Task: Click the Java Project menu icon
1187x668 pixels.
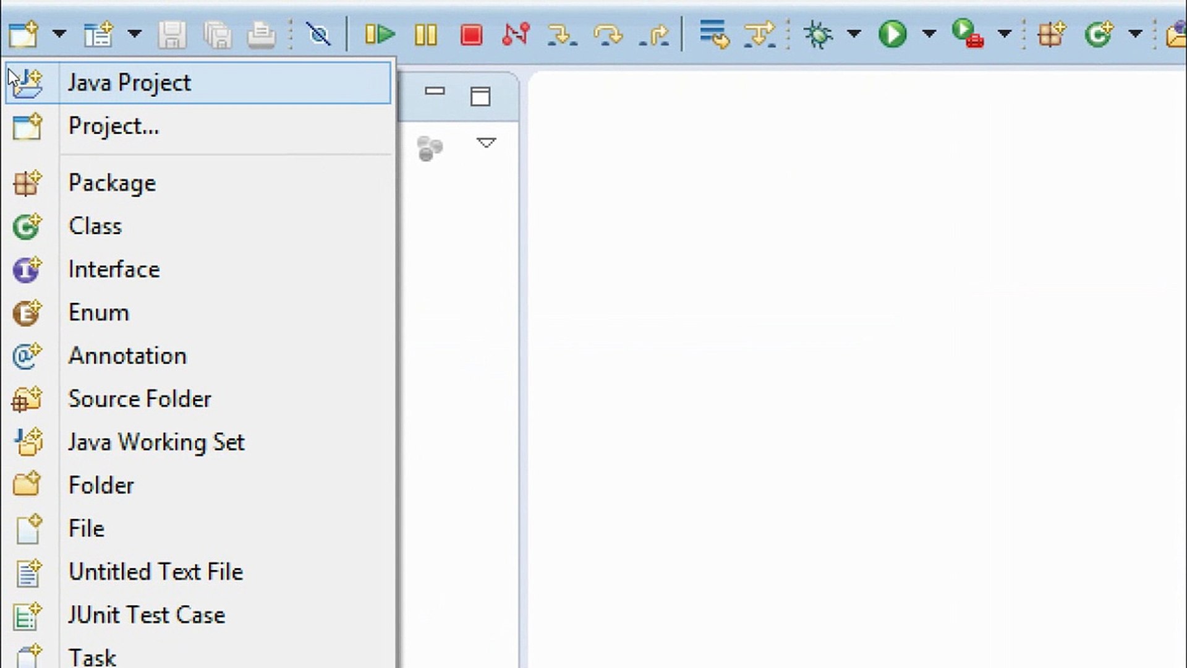Action: (x=28, y=83)
